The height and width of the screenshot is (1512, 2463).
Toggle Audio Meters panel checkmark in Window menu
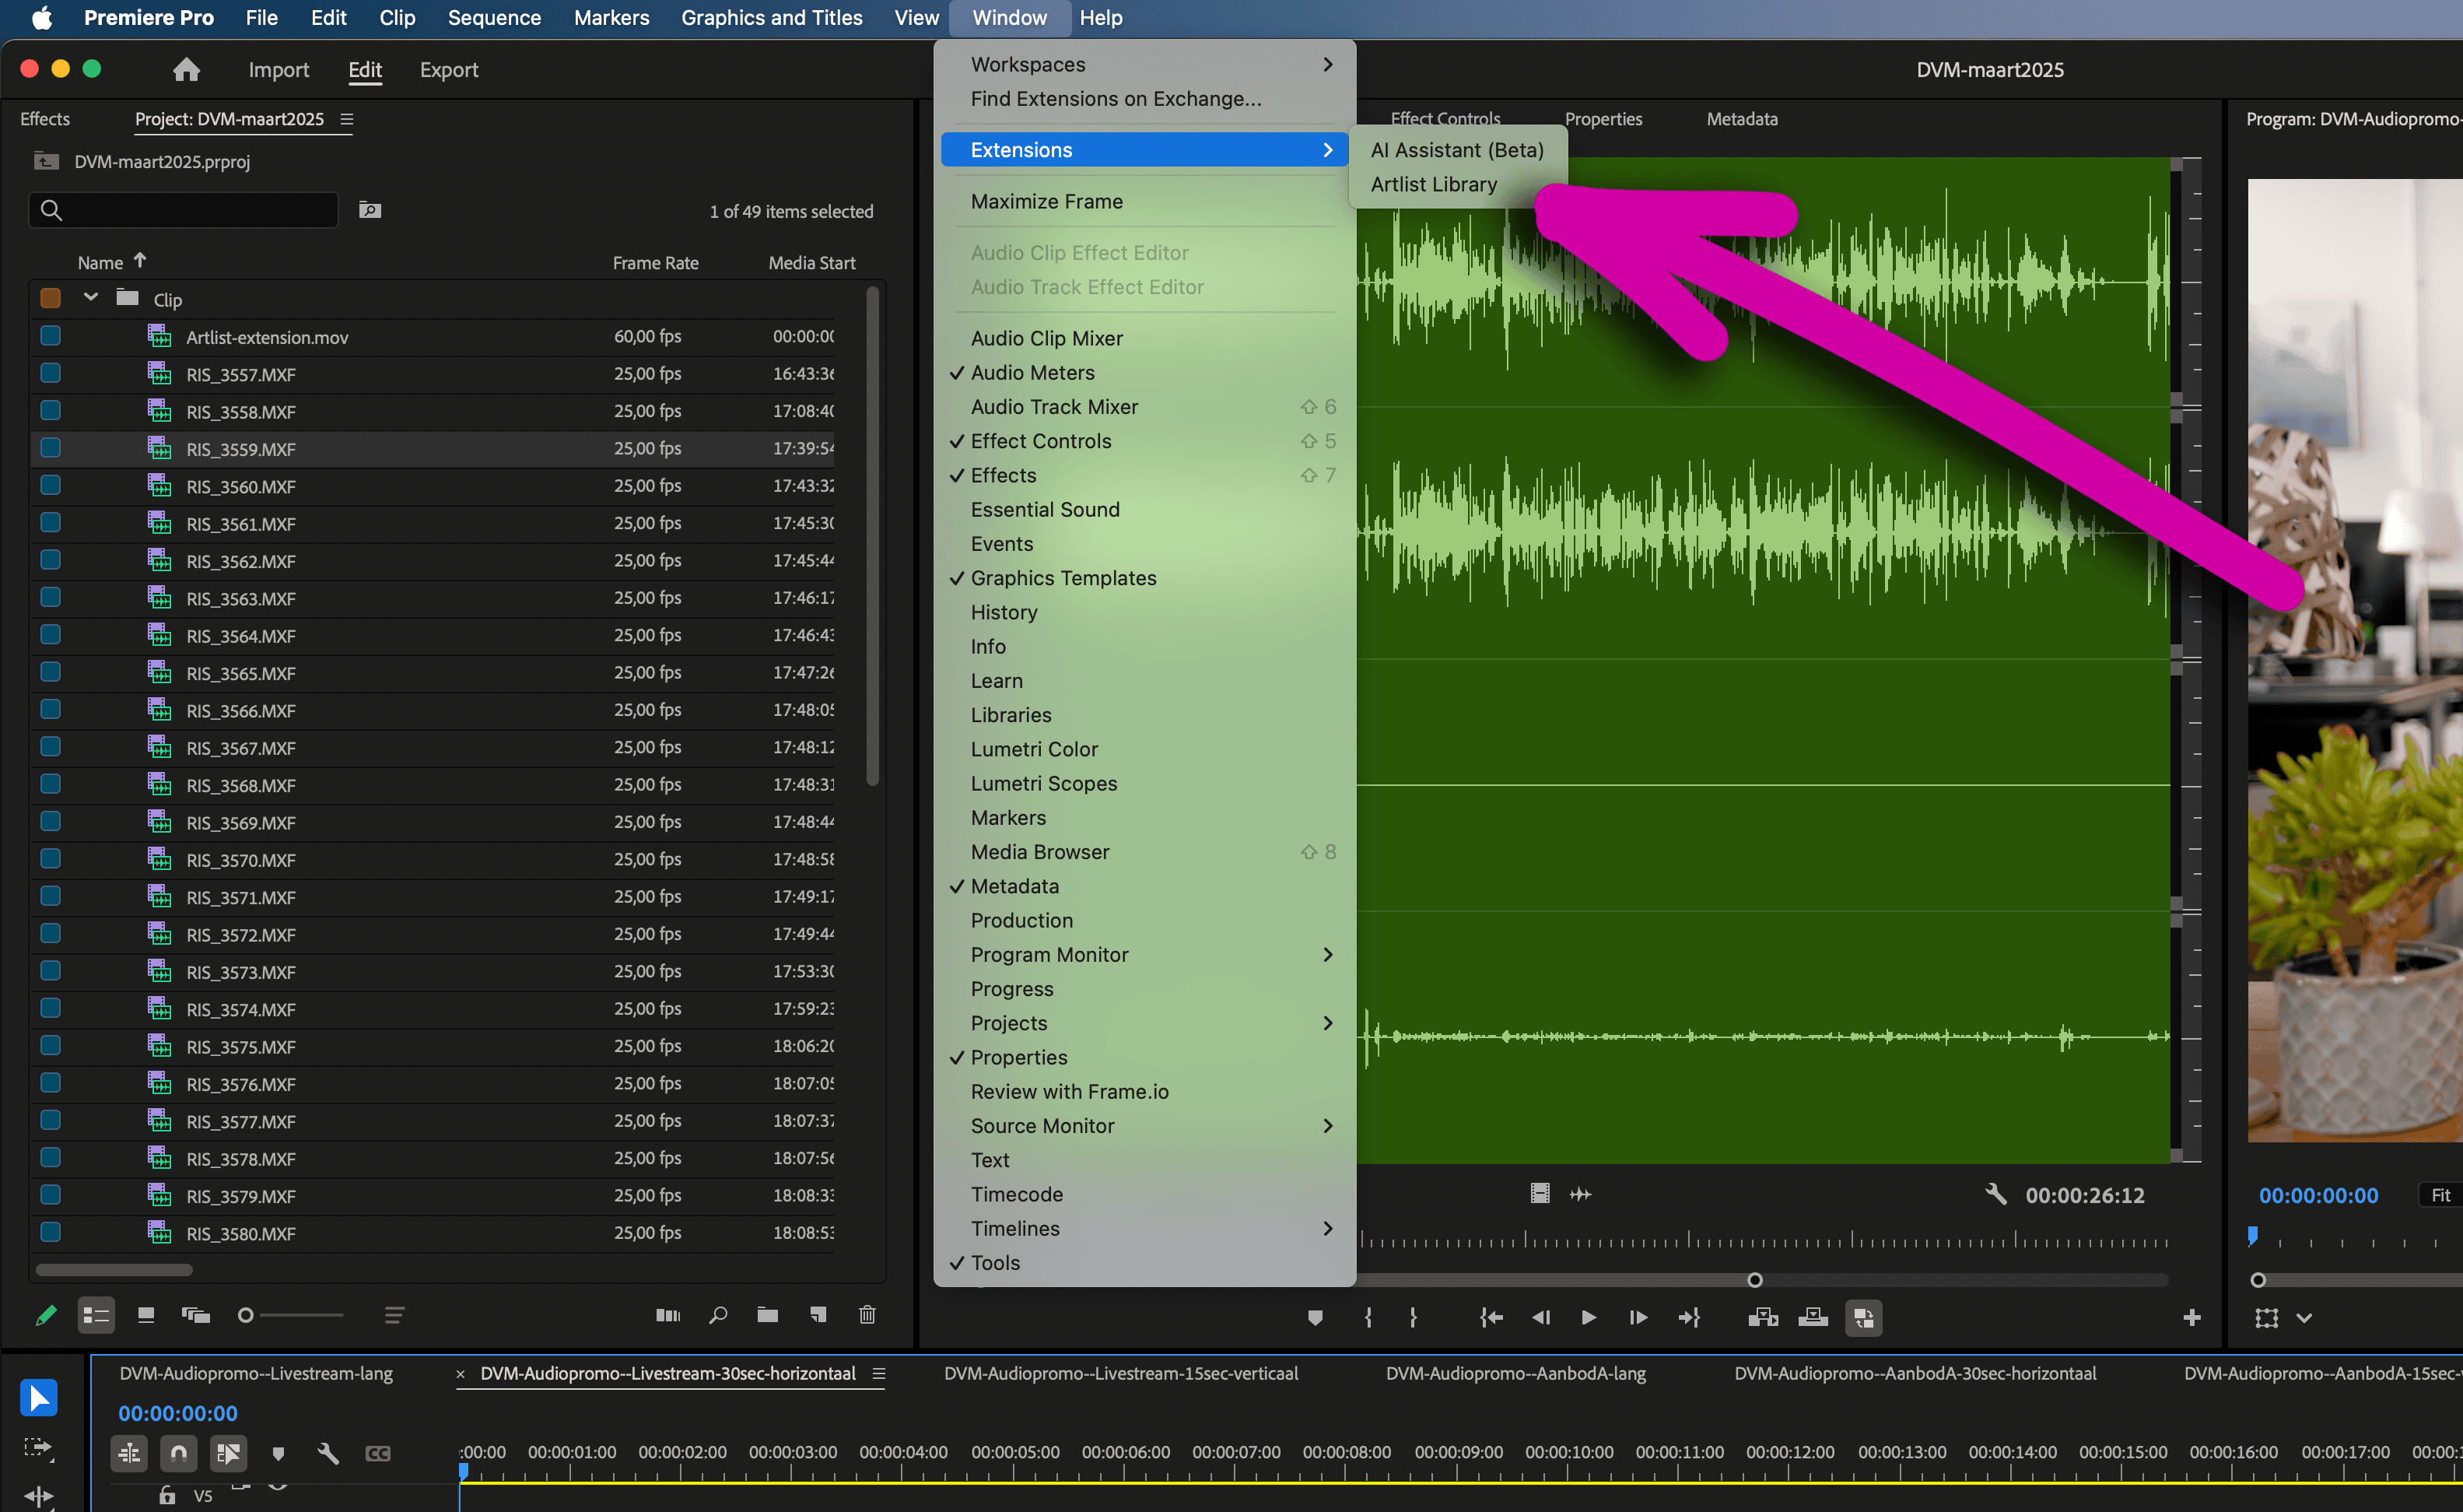pos(1032,372)
